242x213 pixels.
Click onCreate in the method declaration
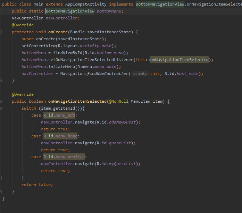pyautogui.click(x=58, y=32)
